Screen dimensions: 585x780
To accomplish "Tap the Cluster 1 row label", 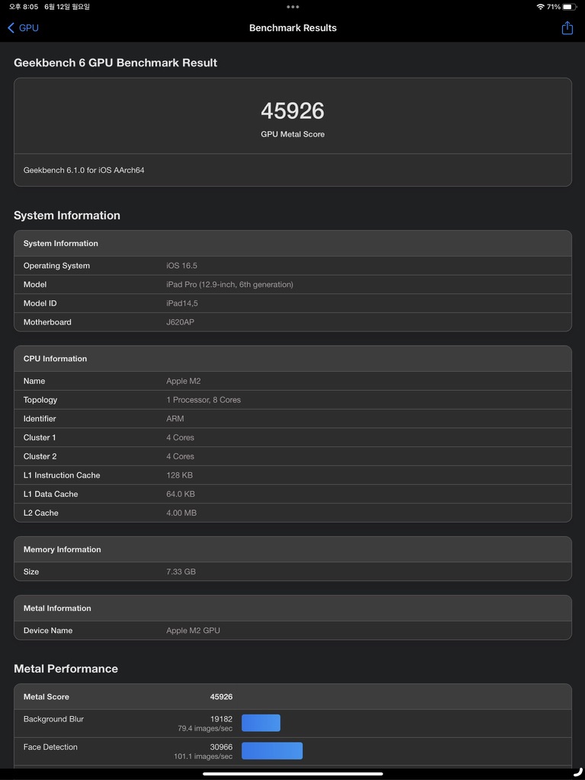I will point(40,438).
